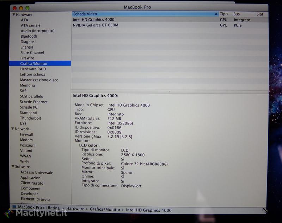Viewport: 282px width, 223px height.
Task: Open WWAN under Network
Action: click(x=25, y=156)
